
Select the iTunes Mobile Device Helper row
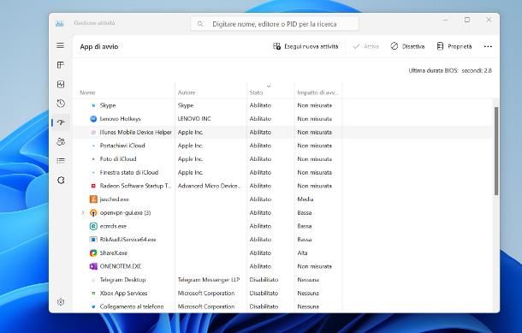tap(282, 132)
